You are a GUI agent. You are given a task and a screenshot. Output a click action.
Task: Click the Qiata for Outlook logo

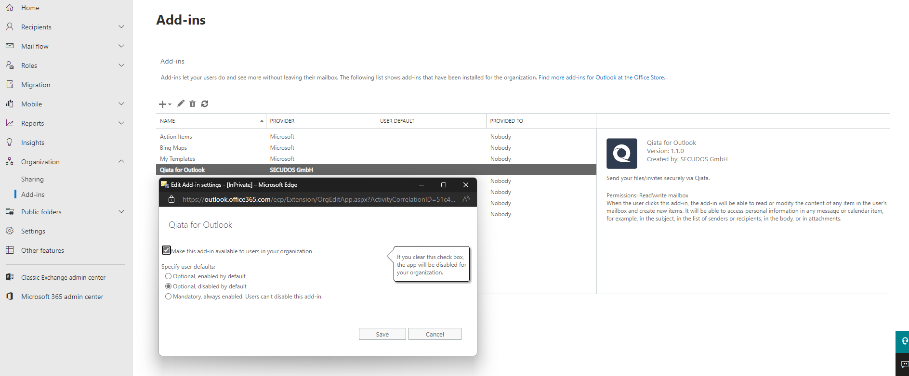coord(621,154)
